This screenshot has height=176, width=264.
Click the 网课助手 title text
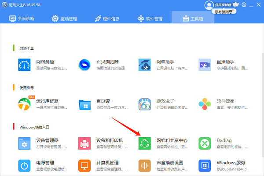pos(165,62)
